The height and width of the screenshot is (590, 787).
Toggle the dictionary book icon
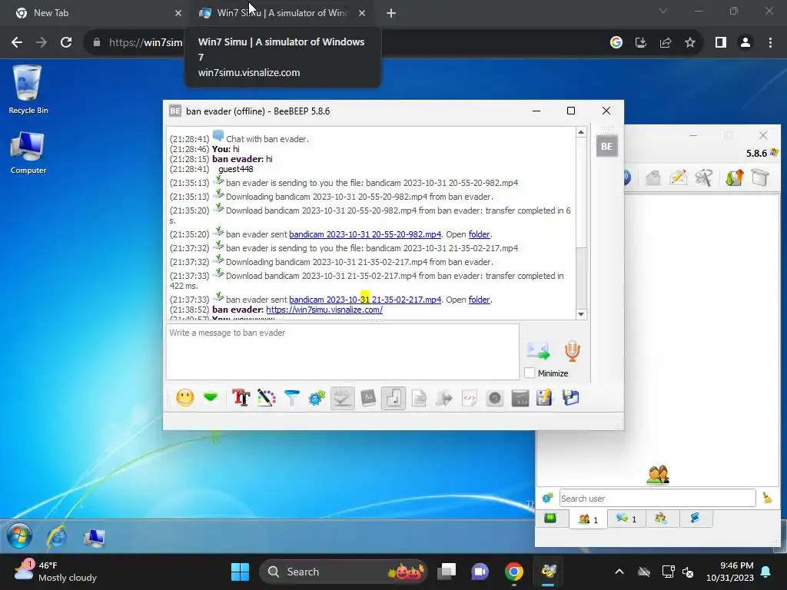point(368,398)
